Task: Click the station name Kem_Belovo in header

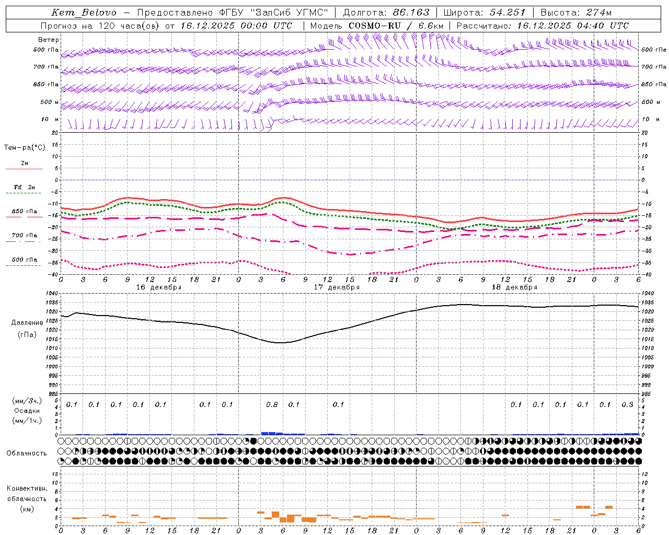Action: tap(84, 13)
